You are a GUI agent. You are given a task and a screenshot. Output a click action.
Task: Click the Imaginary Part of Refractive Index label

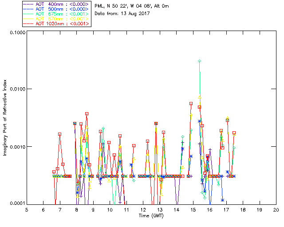[5, 117]
